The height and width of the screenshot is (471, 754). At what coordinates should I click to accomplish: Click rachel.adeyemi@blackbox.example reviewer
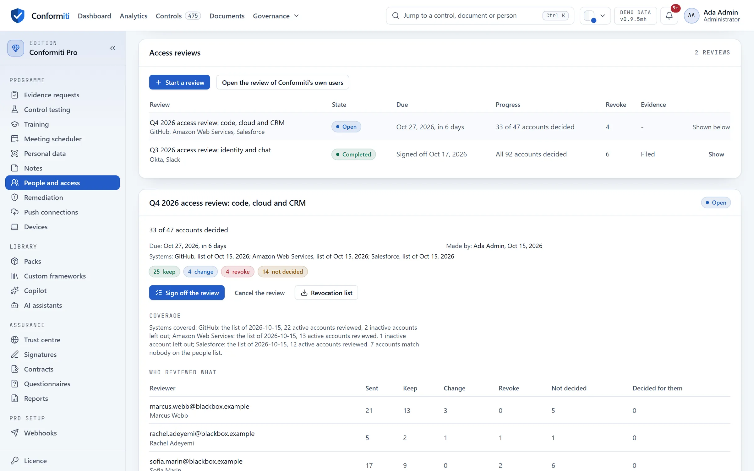tap(202, 434)
